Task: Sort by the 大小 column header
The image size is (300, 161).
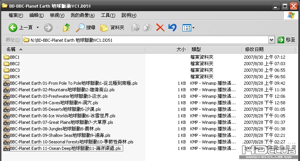Action: tap(167, 49)
